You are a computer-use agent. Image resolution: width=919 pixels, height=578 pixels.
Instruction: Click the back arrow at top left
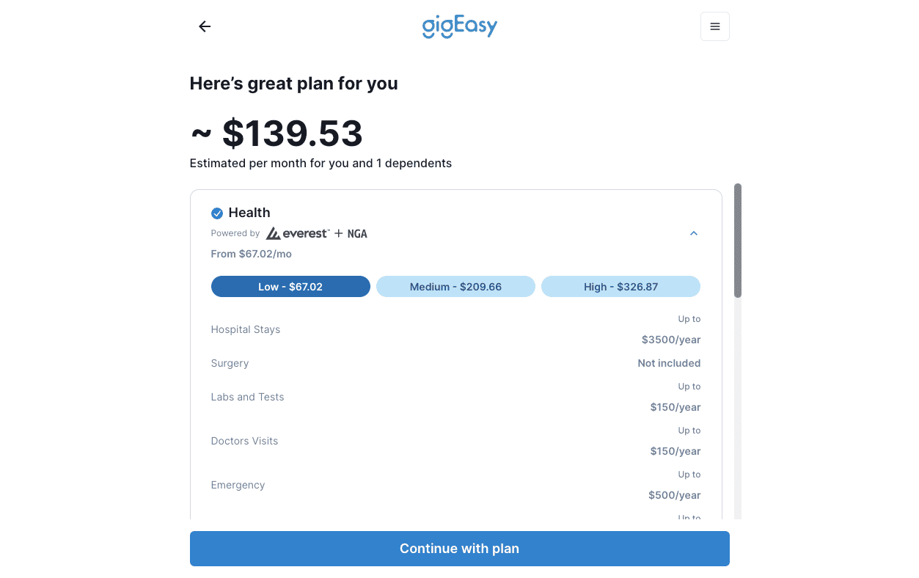pyautogui.click(x=204, y=26)
